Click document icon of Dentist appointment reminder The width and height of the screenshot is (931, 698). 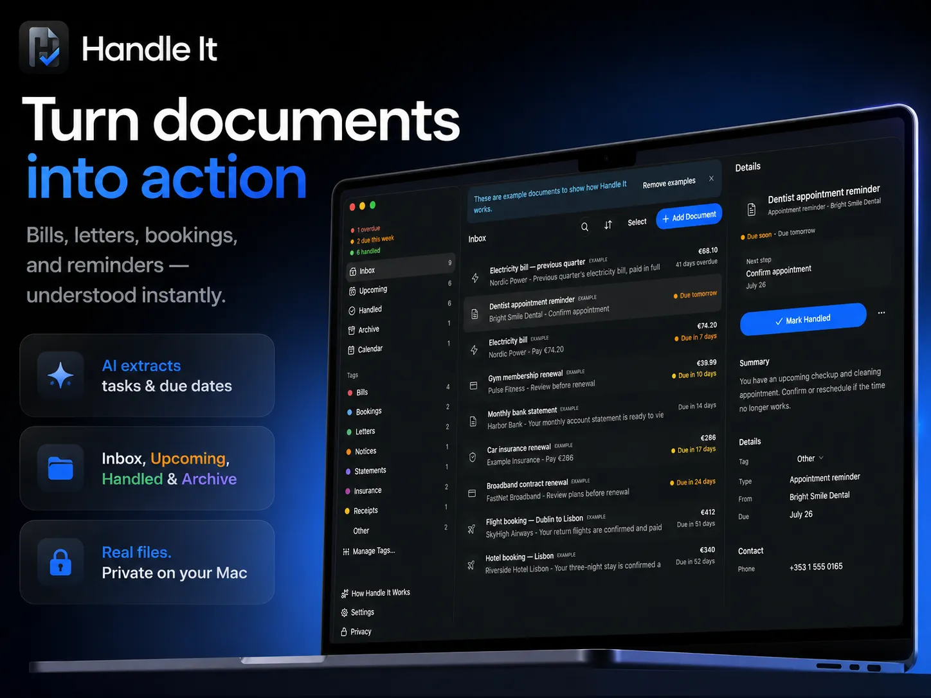(x=475, y=314)
